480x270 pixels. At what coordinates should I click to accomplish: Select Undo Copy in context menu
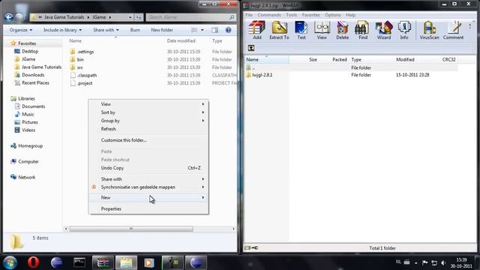(148, 168)
